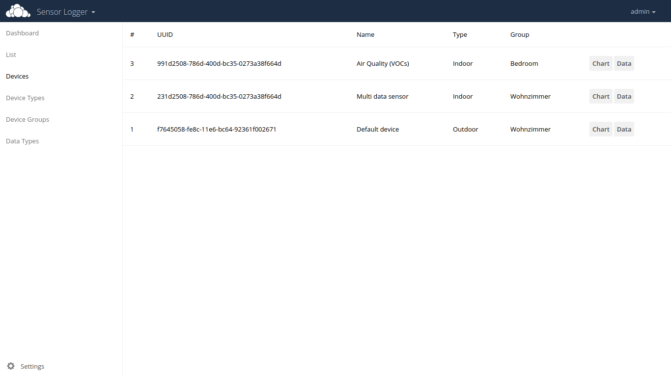
Task: Expand the Sensor Logger app dropdown
Action: pos(66,12)
